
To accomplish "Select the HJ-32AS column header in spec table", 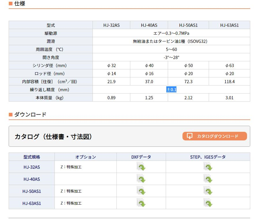I will [x=111, y=25].
